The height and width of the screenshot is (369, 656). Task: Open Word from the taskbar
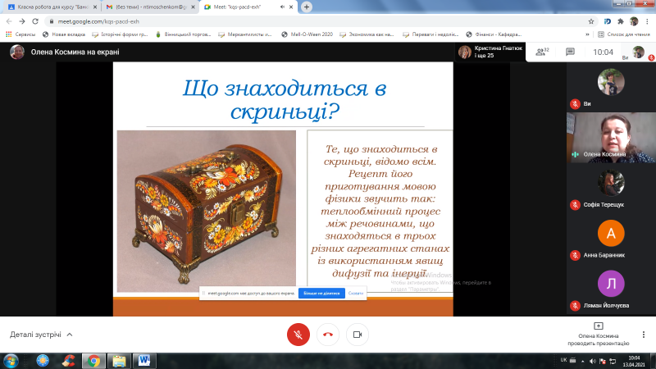pos(144,361)
